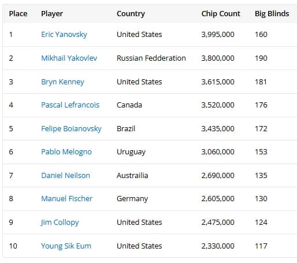
Task: Select the Felipe Boianovsky link
Action: coord(71,129)
